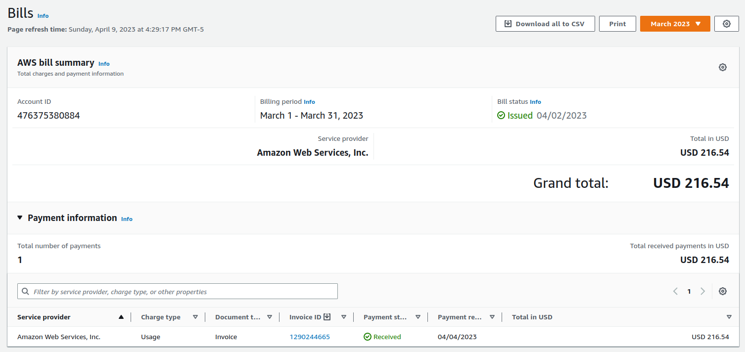Click bold Amazon Web Services, Inc. service provider
Viewport: 745px width, 352px height.
(313, 153)
